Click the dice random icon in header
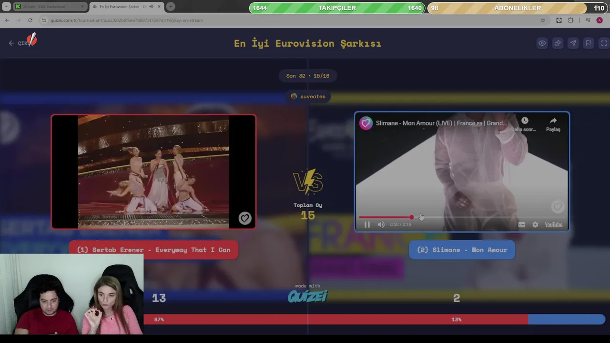610x343 pixels. click(558, 43)
